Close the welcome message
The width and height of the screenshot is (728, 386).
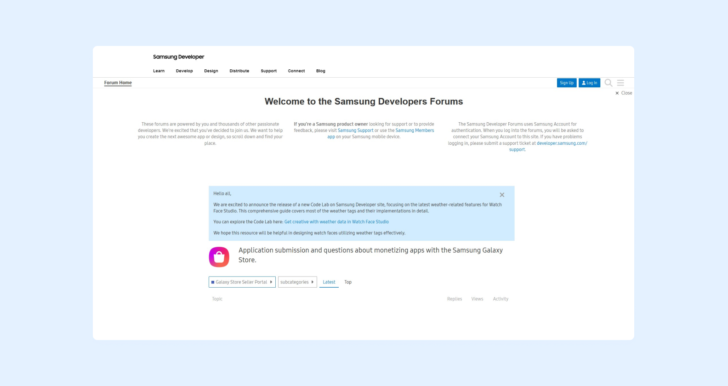624,93
